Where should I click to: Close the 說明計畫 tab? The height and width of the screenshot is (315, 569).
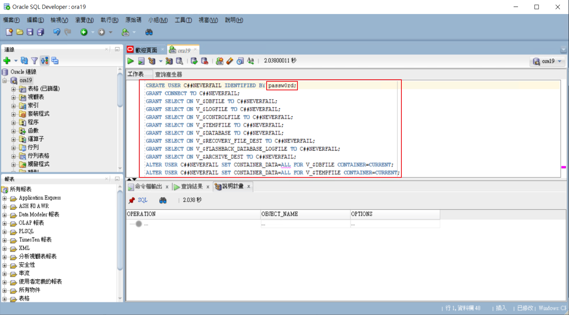pos(249,187)
